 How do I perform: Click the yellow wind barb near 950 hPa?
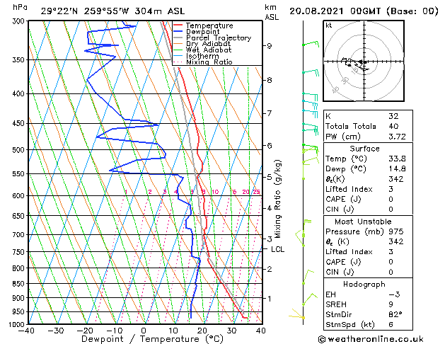point(296,314)
